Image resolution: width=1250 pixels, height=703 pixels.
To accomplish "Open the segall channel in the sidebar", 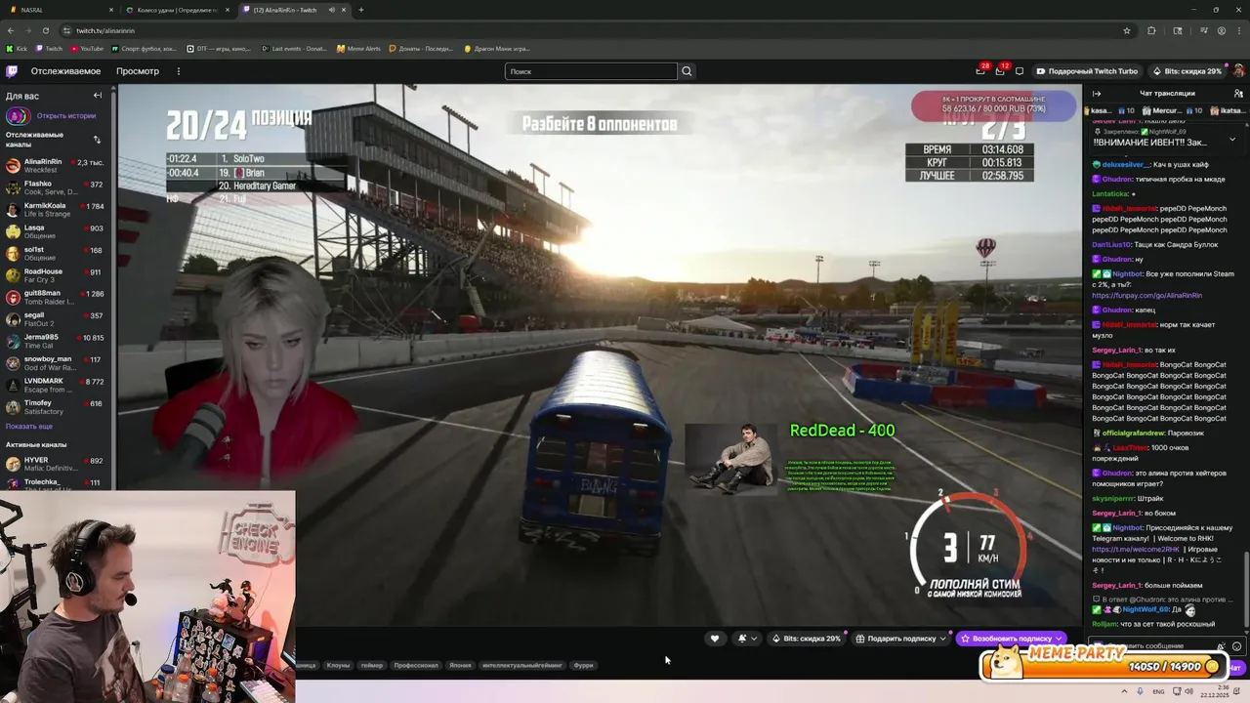I will point(57,319).
